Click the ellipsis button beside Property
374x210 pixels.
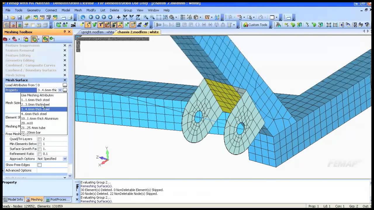click(x=65, y=90)
